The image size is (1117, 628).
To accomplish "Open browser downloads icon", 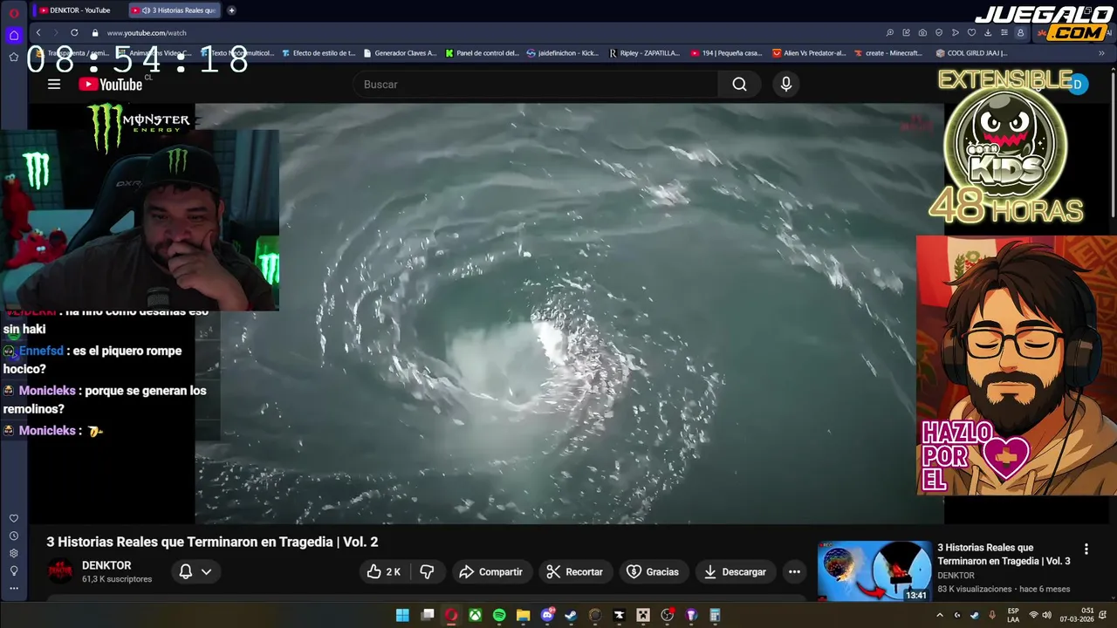I will click(988, 32).
